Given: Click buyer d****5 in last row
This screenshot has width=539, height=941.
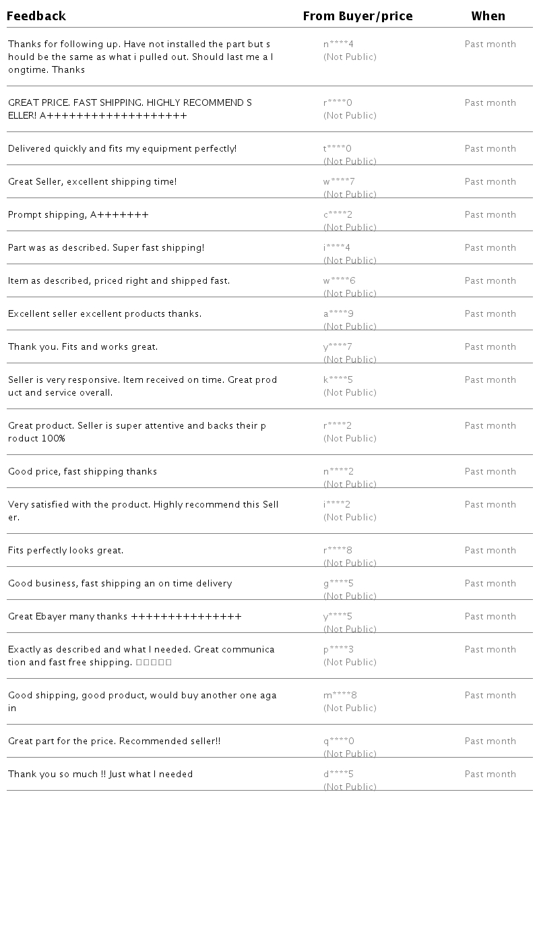Looking at the screenshot, I should (x=338, y=775).
